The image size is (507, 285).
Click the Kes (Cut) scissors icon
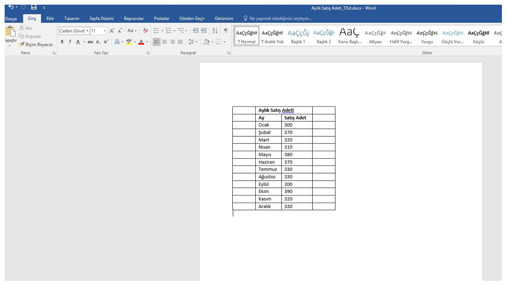pos(22,28)
